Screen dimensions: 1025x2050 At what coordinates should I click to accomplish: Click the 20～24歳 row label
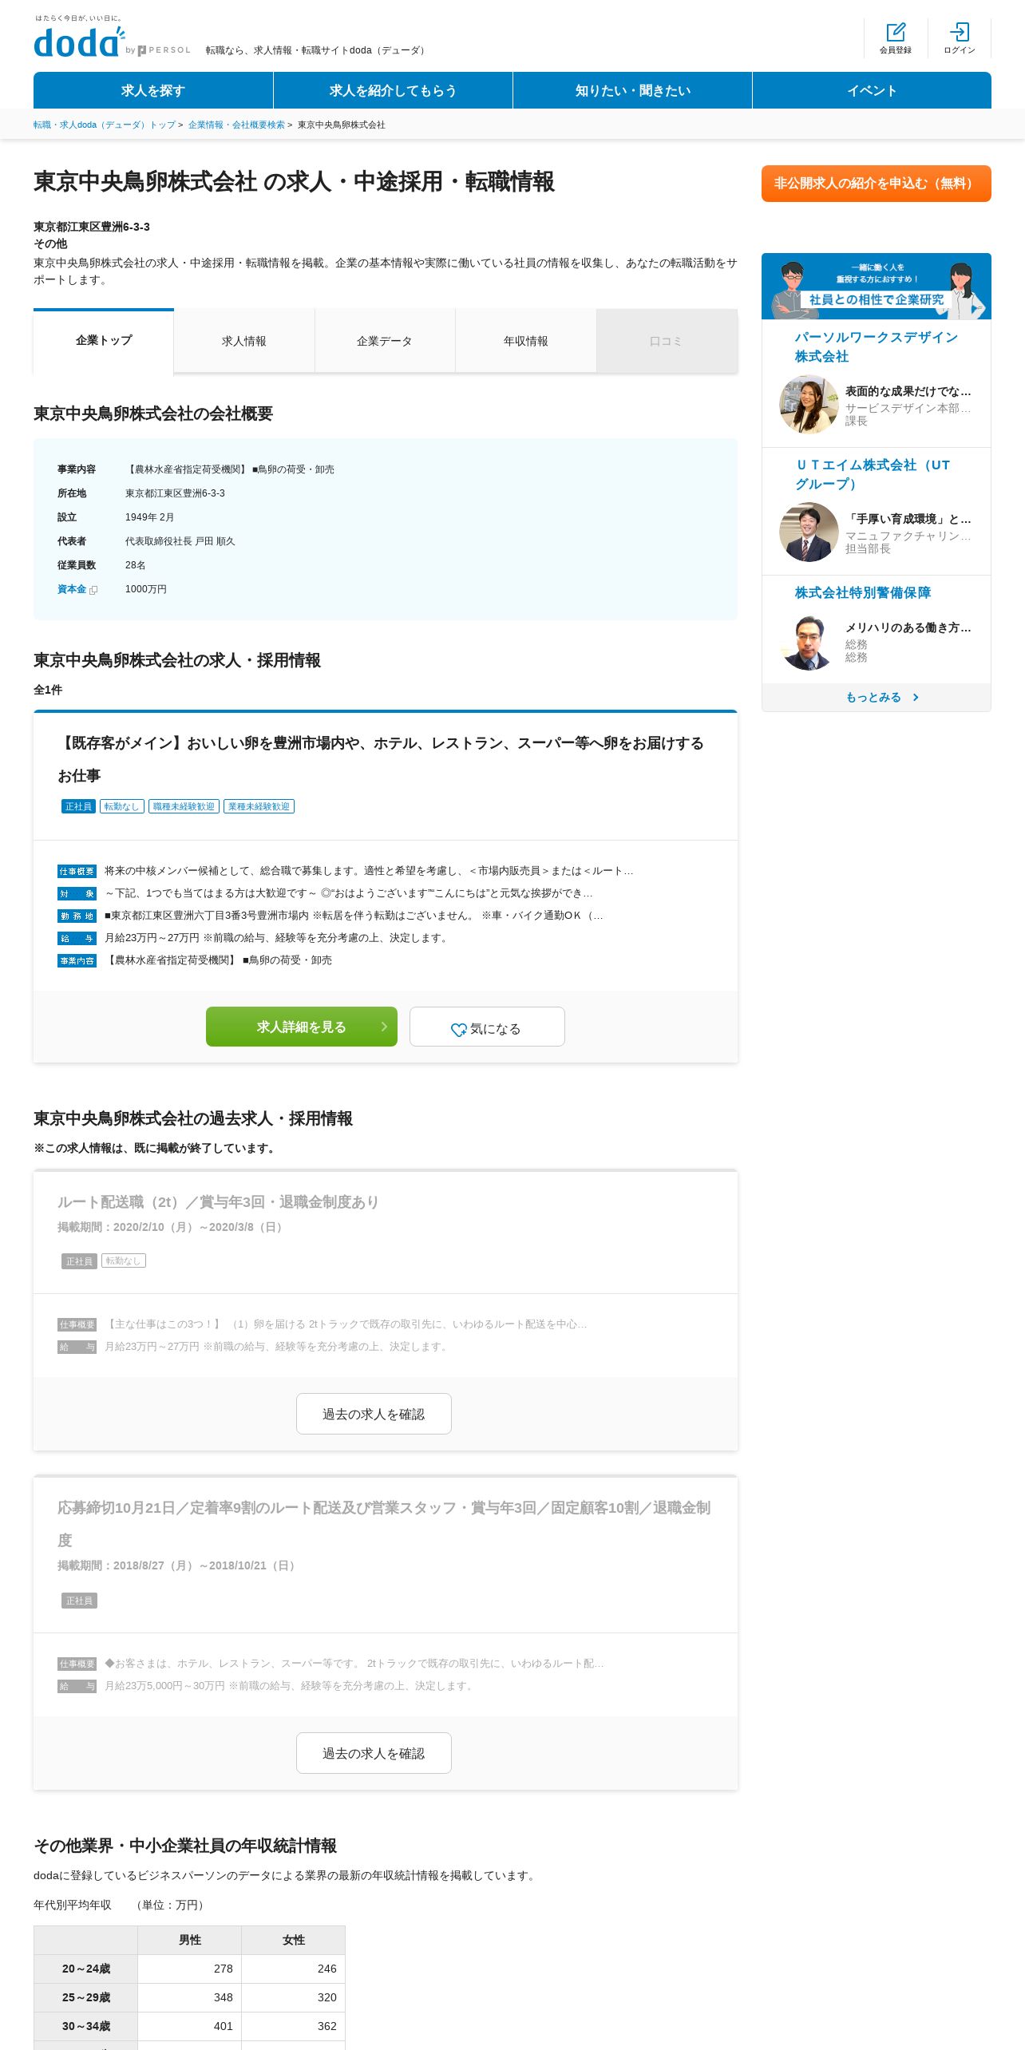click(x=86, y=1969)
